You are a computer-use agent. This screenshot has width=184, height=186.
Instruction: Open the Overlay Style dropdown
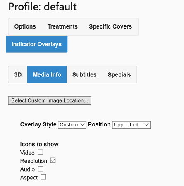pyautogui.click(x=72, y=125)
